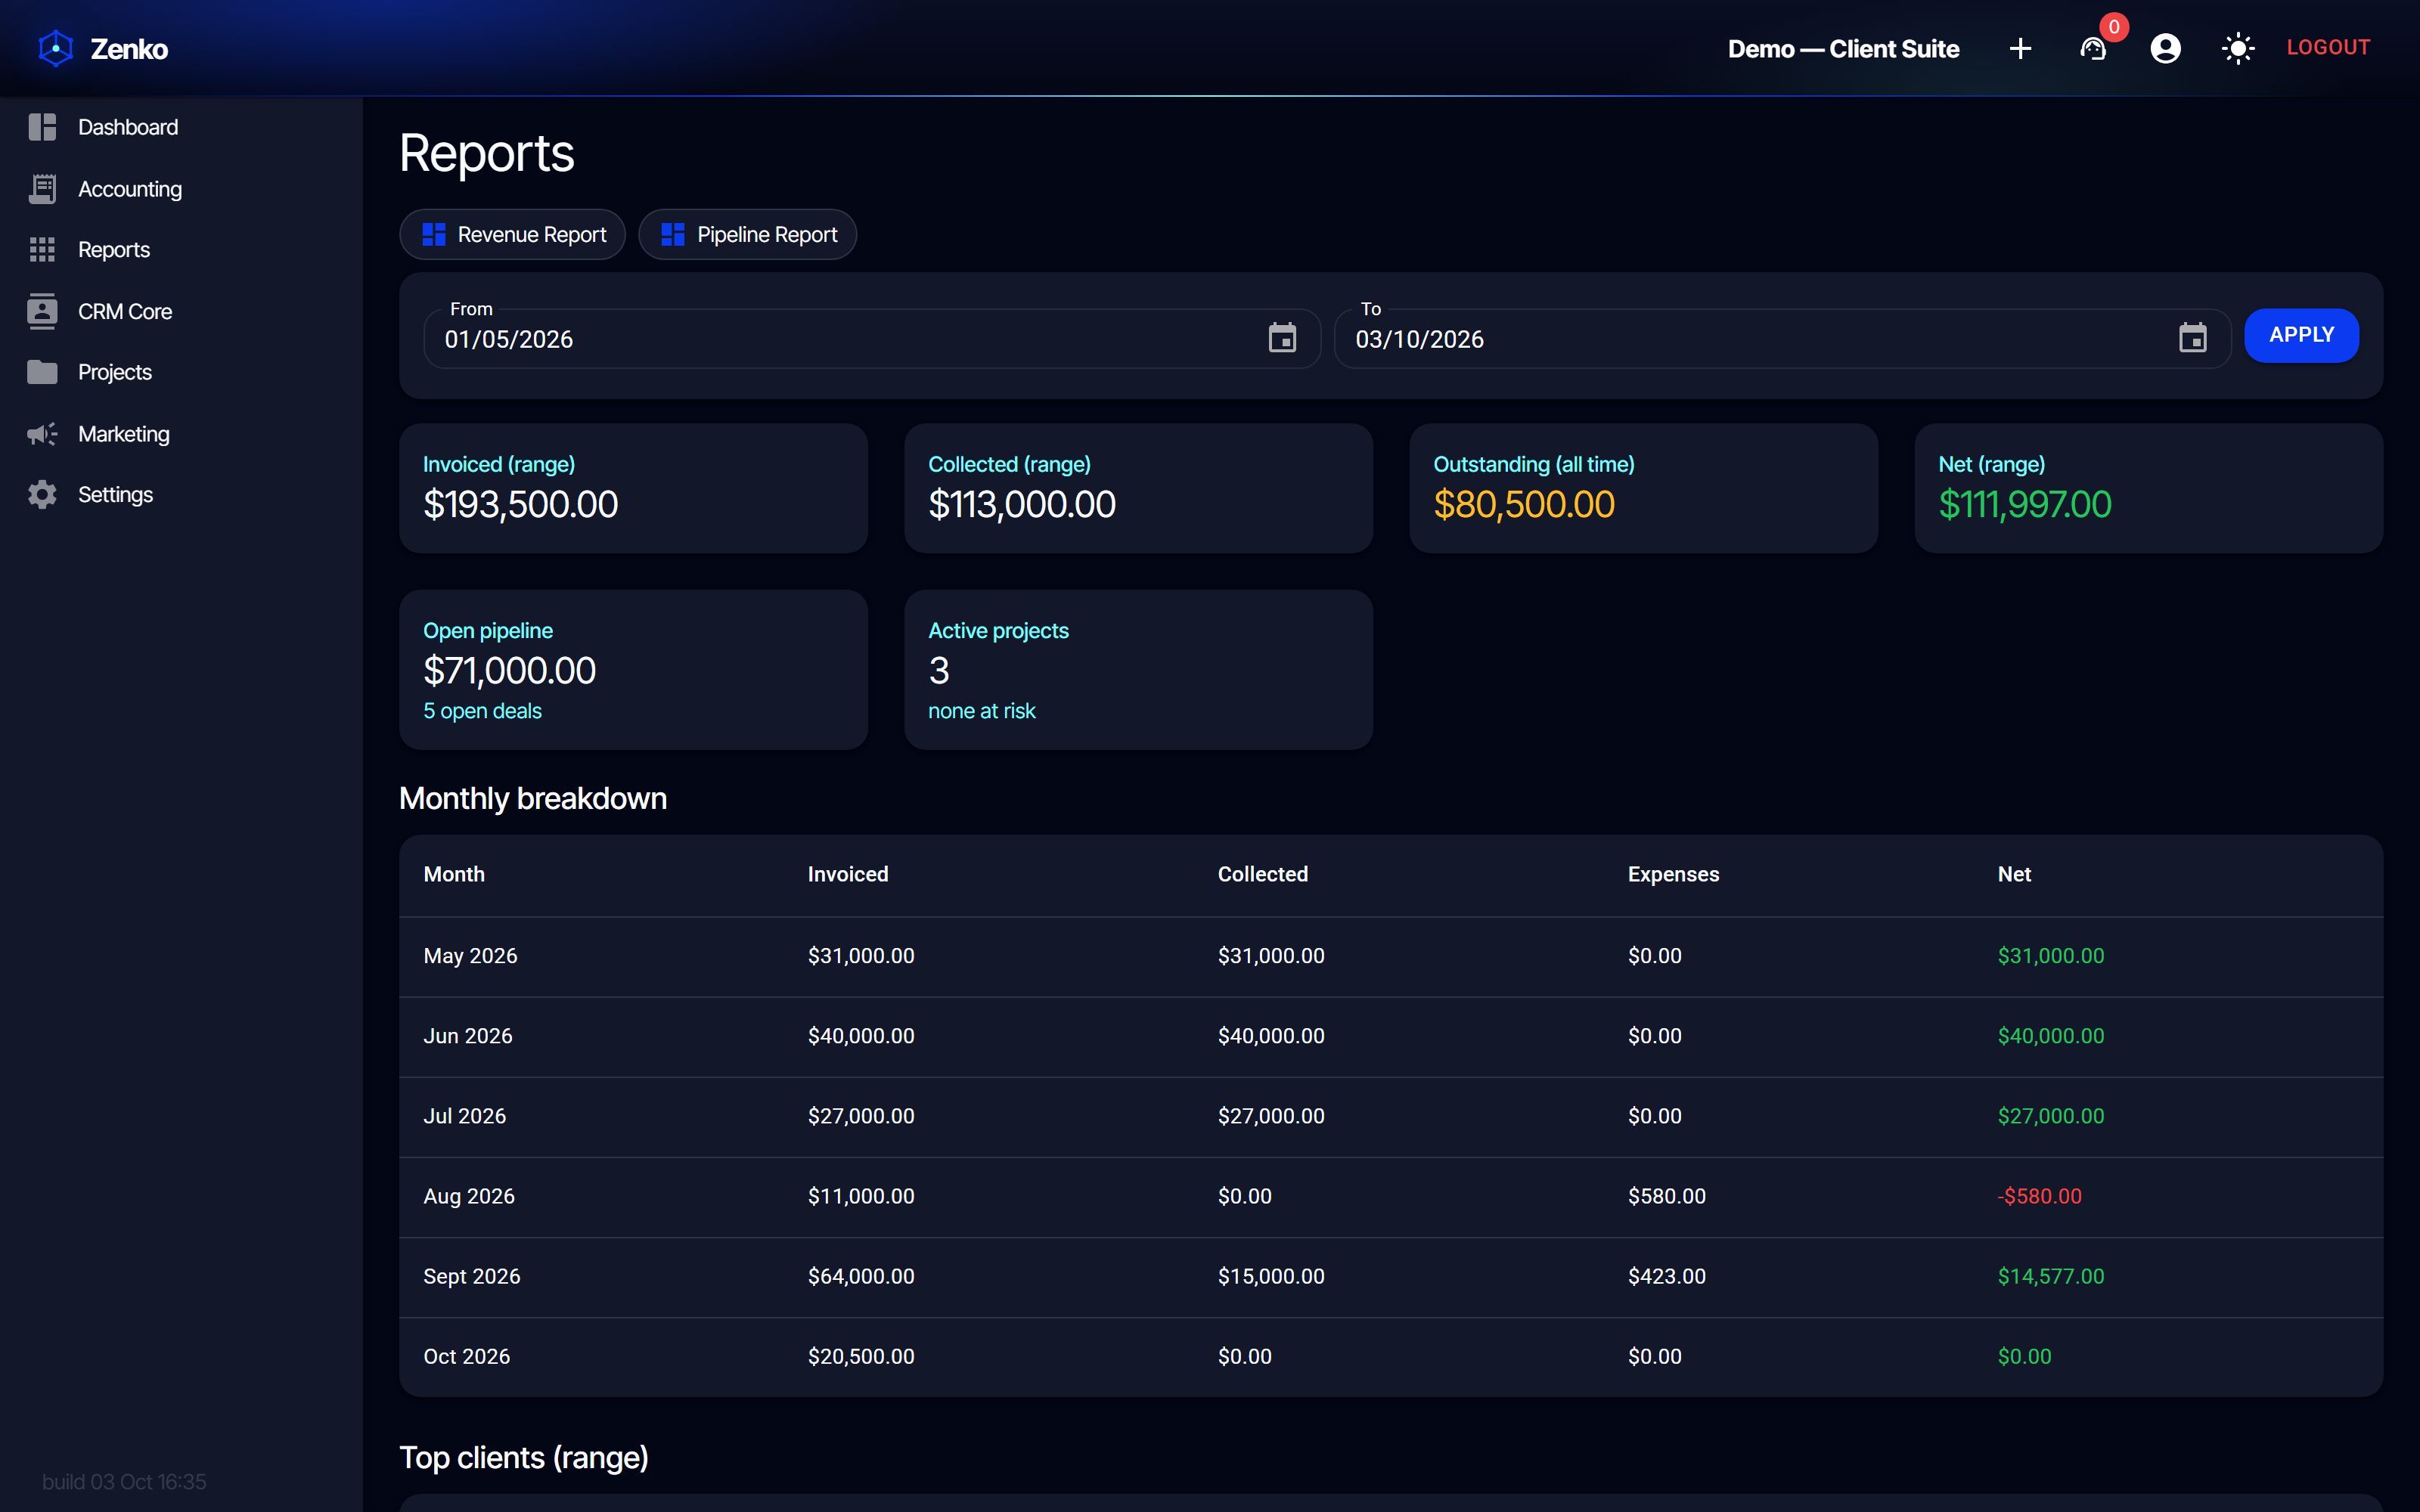Switch to Pipeline Report tab
Image resolution: width=2420 pixels, height=1512 pixels.
point(747,234)
